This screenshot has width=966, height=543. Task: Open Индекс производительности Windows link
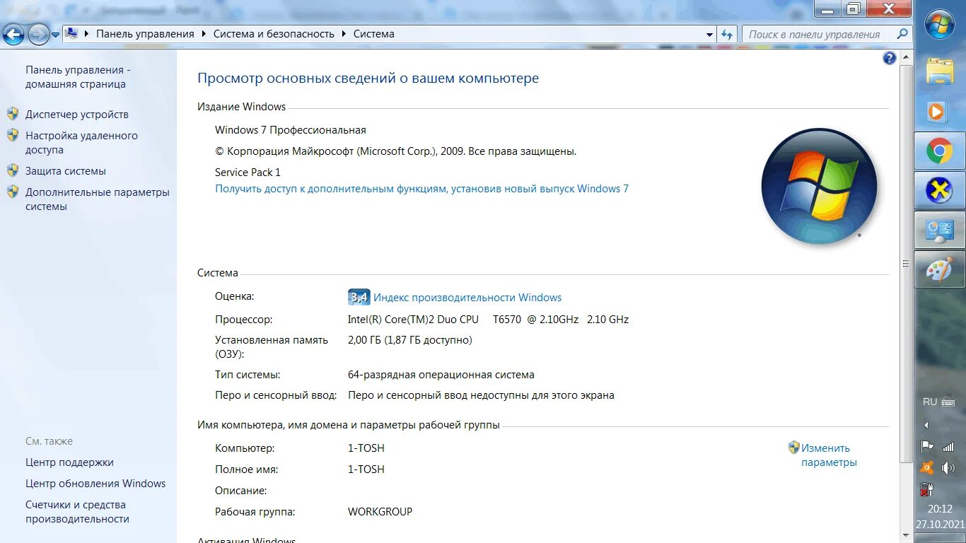coord(467,298)
